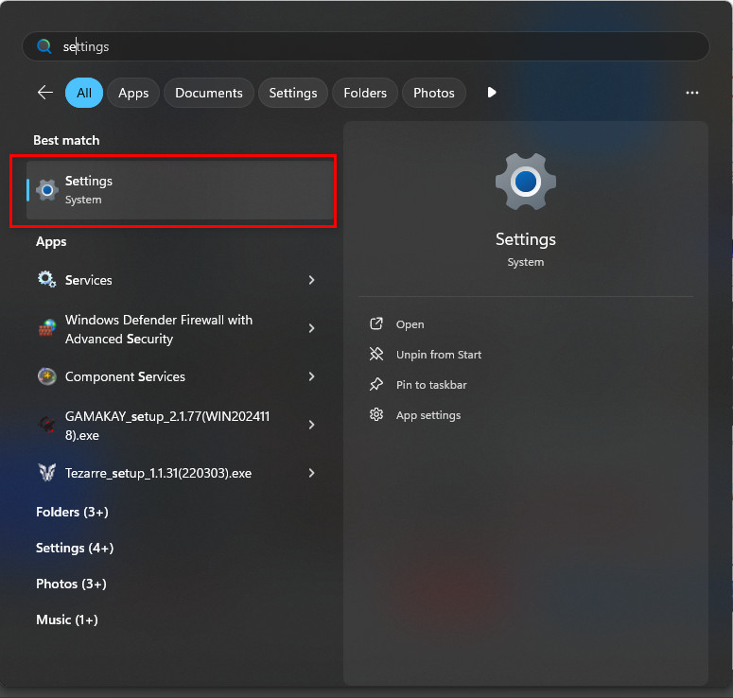Switch to the Settings filter tab

coord(293,93)
